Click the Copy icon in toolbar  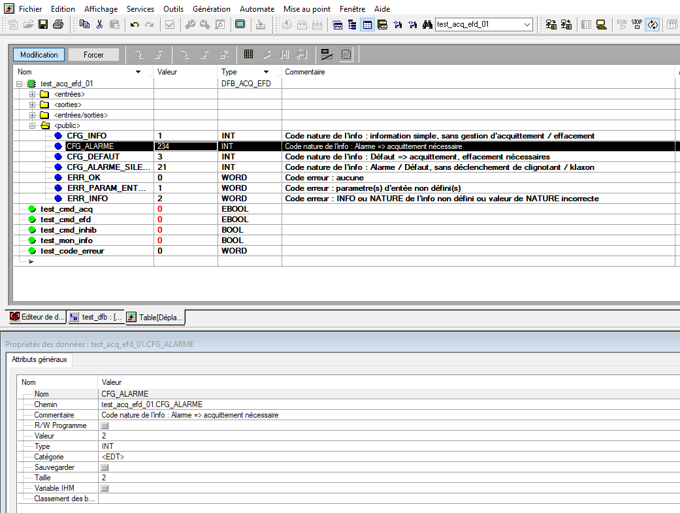pyautogui.click(x=84, y=25)
